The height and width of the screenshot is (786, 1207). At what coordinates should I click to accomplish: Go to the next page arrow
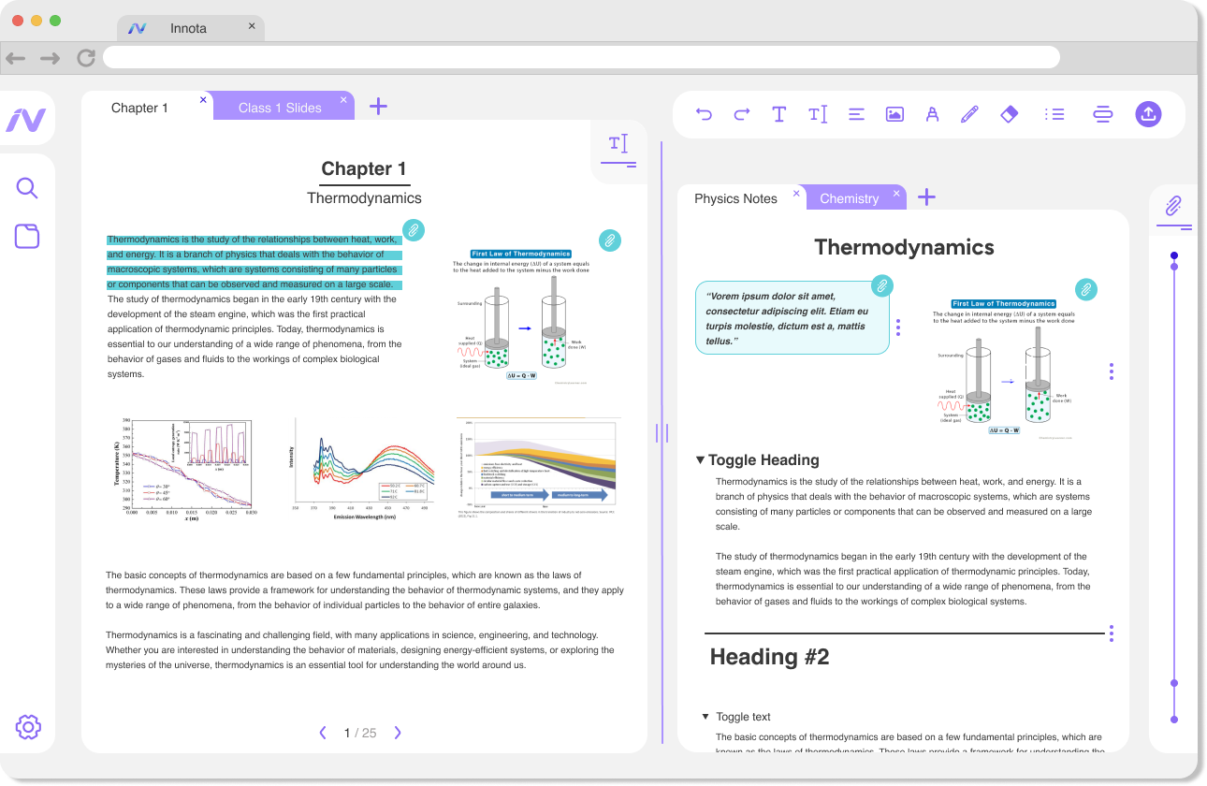pyautogui.click(x=398, y=733)
